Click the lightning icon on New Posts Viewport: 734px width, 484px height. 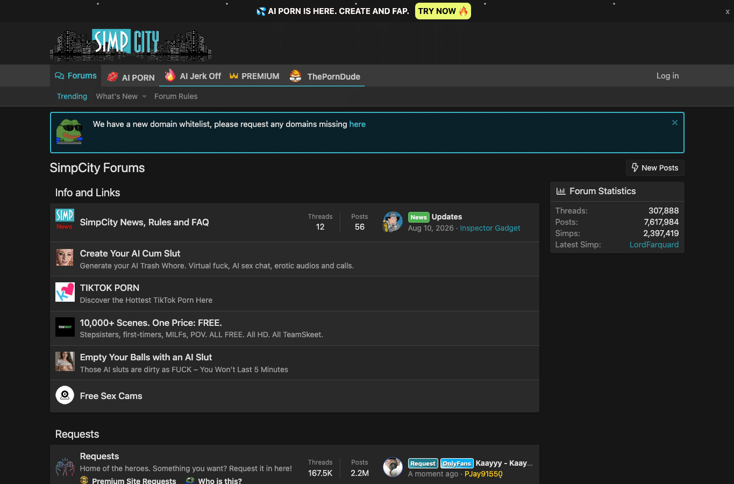(635, 167)
